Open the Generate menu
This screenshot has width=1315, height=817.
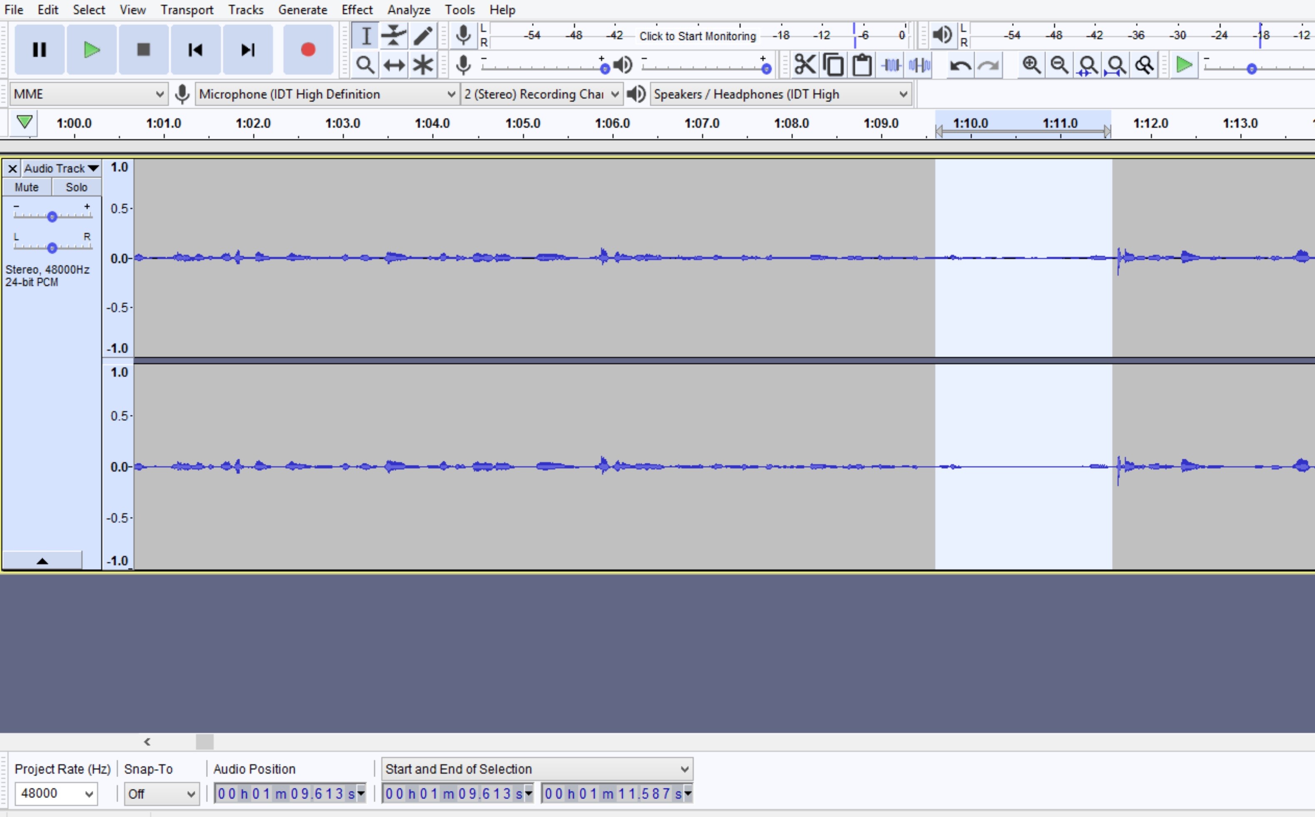click(x=302, y=10)
